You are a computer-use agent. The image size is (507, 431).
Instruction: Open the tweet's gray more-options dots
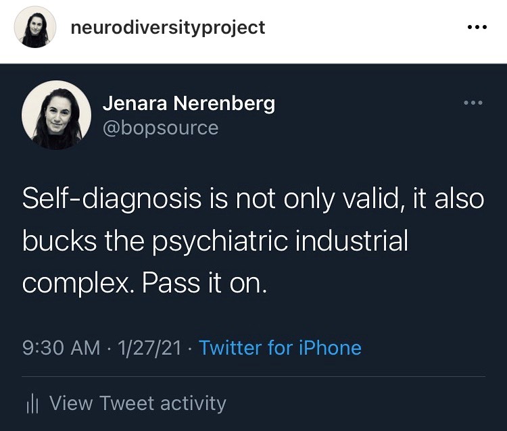tap(473, 103)
